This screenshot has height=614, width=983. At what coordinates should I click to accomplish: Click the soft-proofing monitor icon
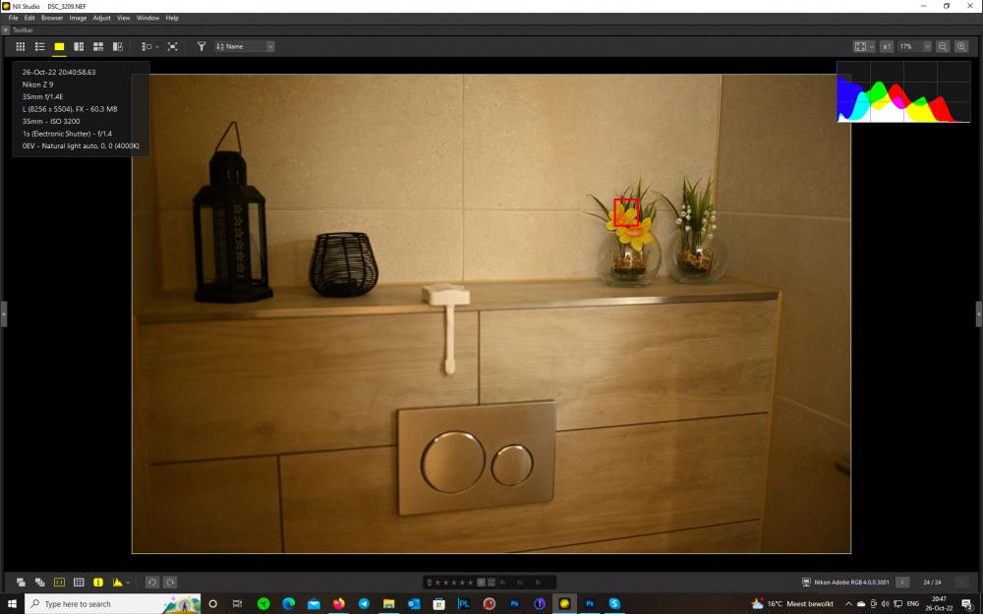[806, 582]
